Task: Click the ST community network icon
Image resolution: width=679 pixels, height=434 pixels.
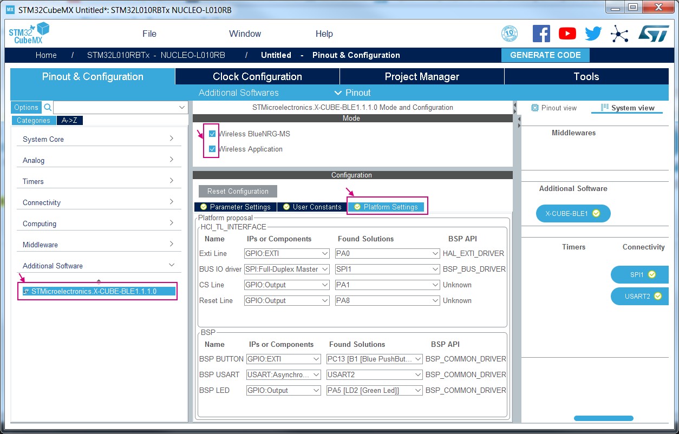Action: tap(619, 34)
